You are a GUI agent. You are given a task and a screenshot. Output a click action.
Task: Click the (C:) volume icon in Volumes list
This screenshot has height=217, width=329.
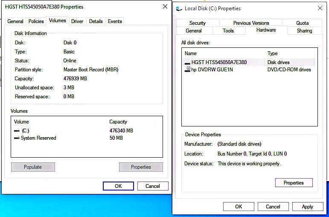[17, 131]
